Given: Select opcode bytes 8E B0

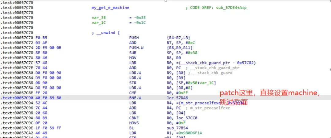Looking at the screenshot, I should pyautogui.click(x=41, y=53).
